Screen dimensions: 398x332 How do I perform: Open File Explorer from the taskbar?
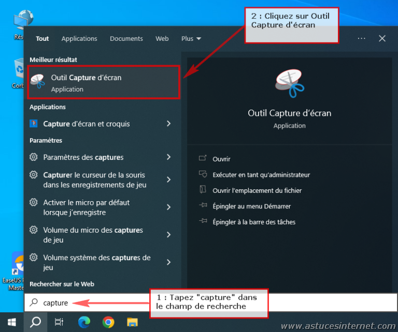point(133,322)
